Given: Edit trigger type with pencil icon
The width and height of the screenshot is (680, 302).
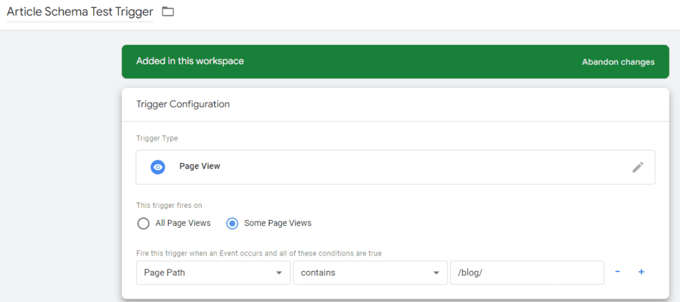Looking at the screenshot, I should [x=637, y=167].
